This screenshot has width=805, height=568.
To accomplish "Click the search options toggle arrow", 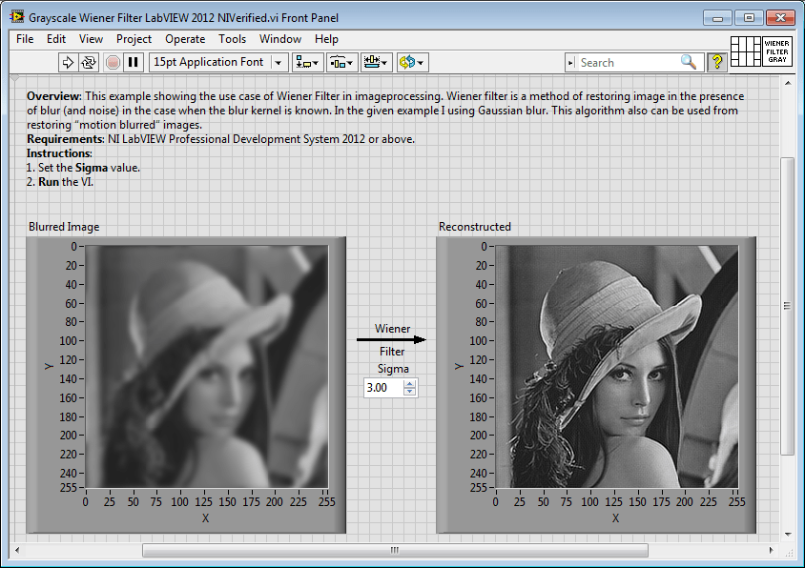I will click(x=571, y=61).
